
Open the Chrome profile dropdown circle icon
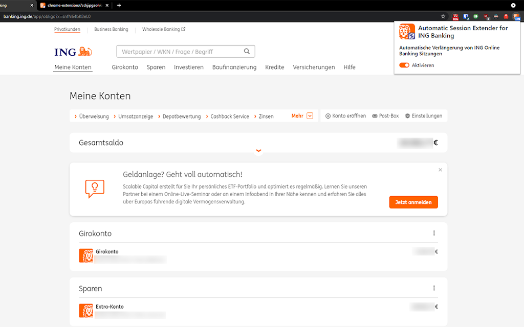click(x=513, y=5)
